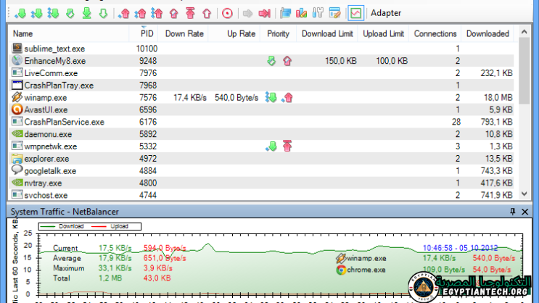
Task: Click the red arrow-to-bar toolbar icon
Action: [x=264, y=13]
